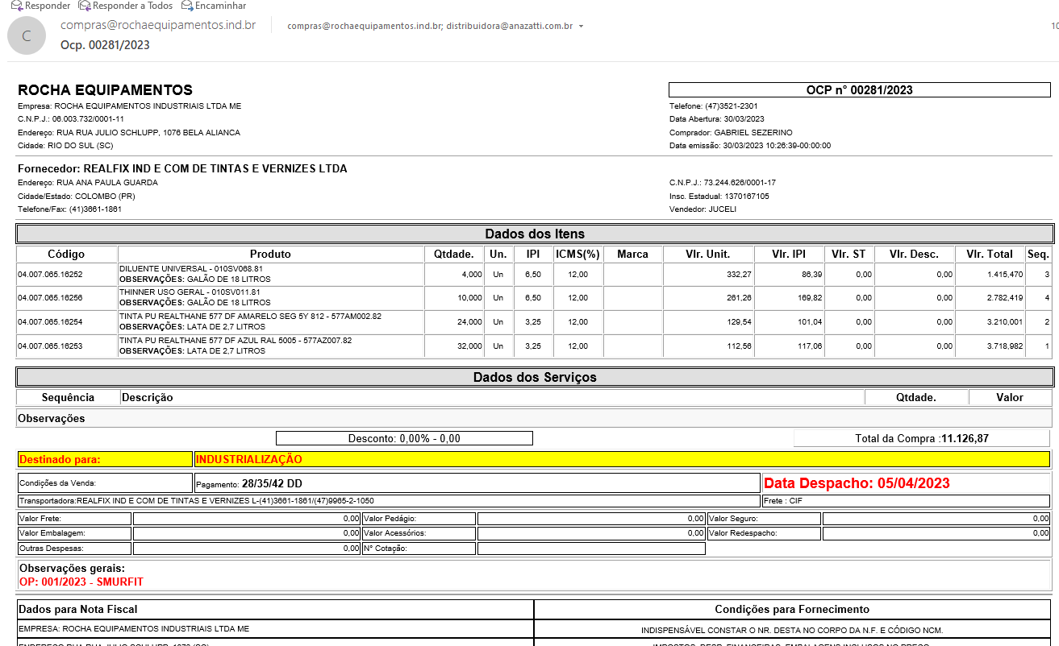
Task: Click sender address compras@rochaequipamentos.ind.br
Action: pos(158,25)
